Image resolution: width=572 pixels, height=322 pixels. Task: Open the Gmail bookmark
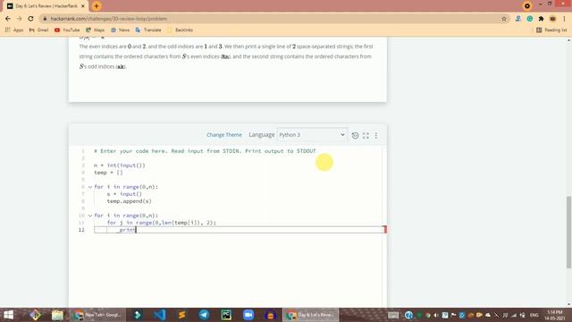[x=38, y=30]
